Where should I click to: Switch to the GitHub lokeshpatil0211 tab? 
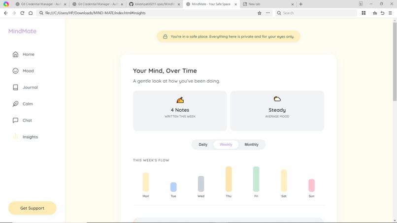[x=155, y=4]
